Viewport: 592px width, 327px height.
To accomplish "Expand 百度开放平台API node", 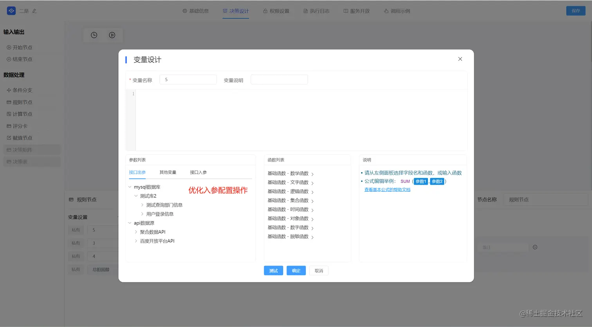I will (136, 241).
